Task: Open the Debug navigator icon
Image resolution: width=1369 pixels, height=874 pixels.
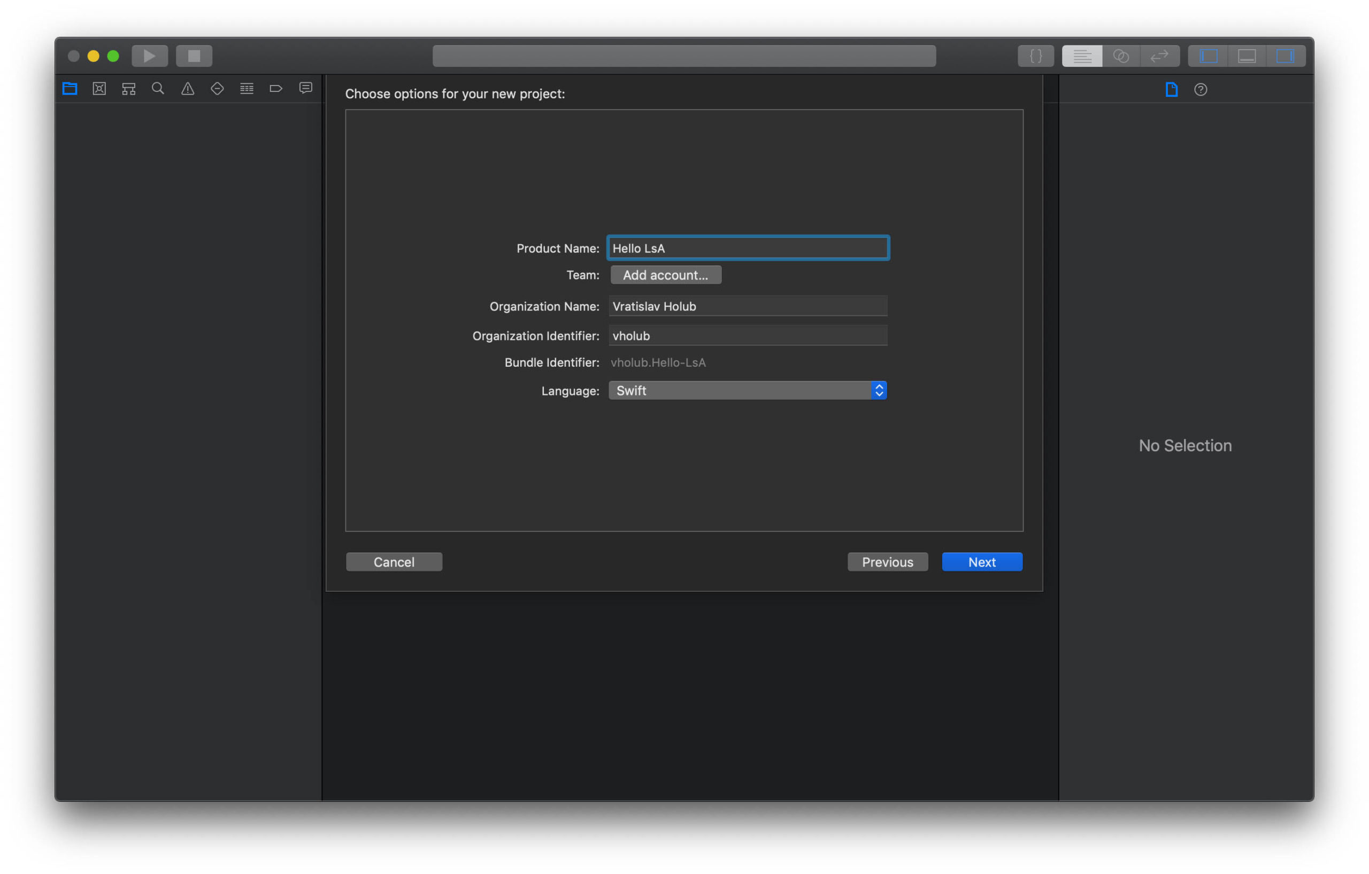Action: (247, 89)
